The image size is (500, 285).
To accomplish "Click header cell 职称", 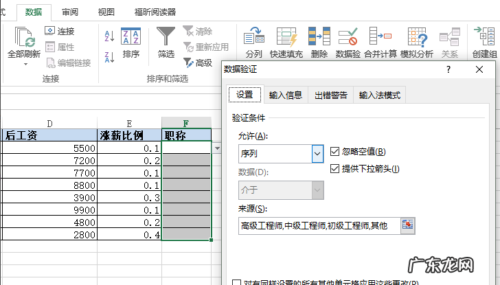I will 186,135.
